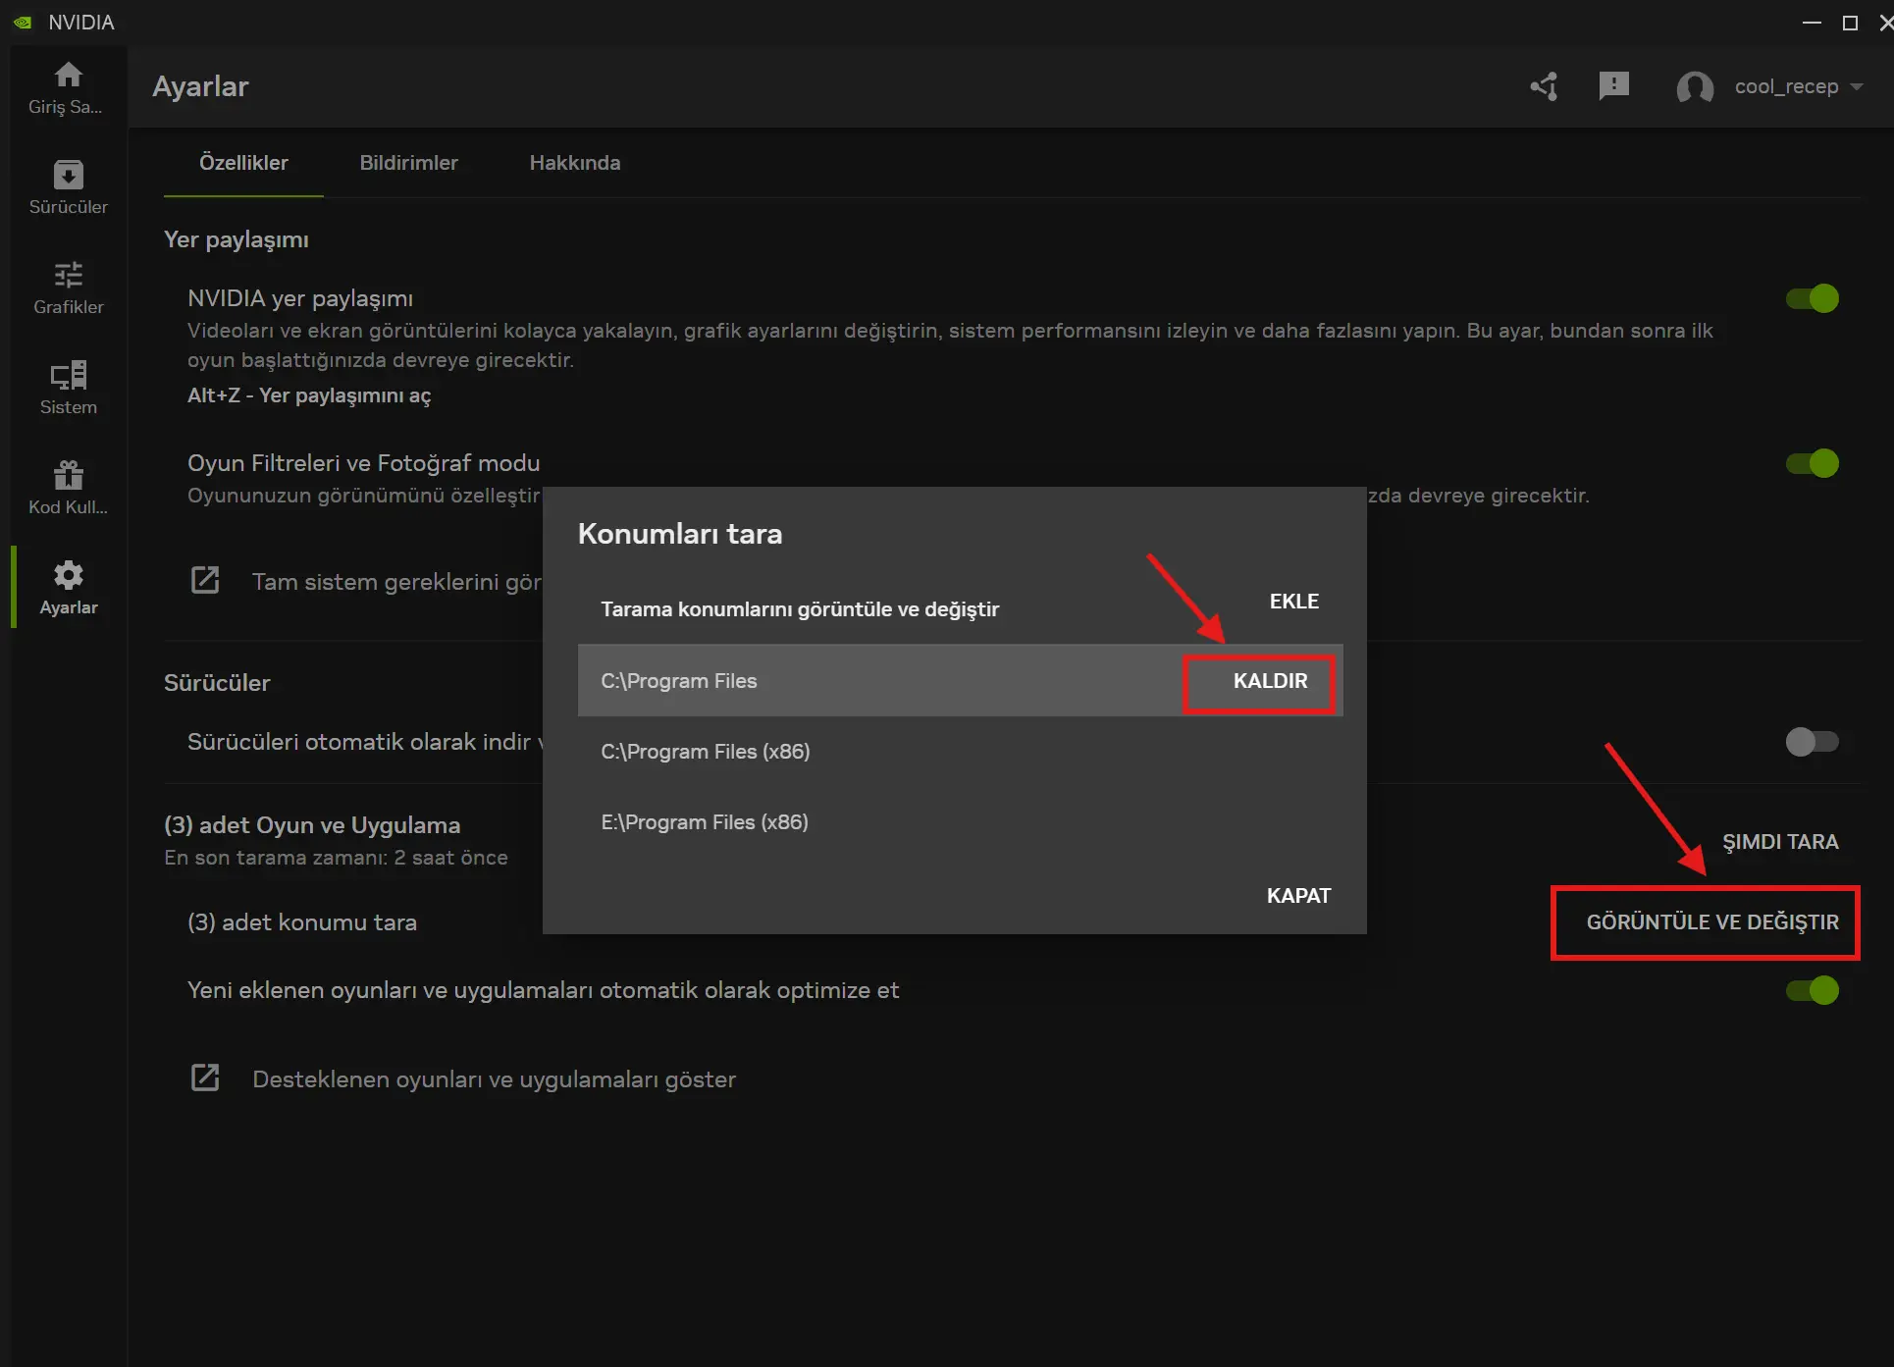
Task: Open the feedback notification icon
Action: (1614, 86)
